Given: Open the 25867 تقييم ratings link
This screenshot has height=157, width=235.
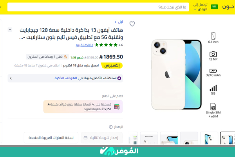Looking at the screenshot, I should 84,45.
